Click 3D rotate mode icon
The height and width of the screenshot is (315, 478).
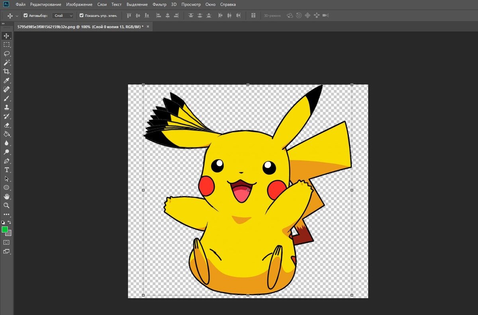coord(290,16)
